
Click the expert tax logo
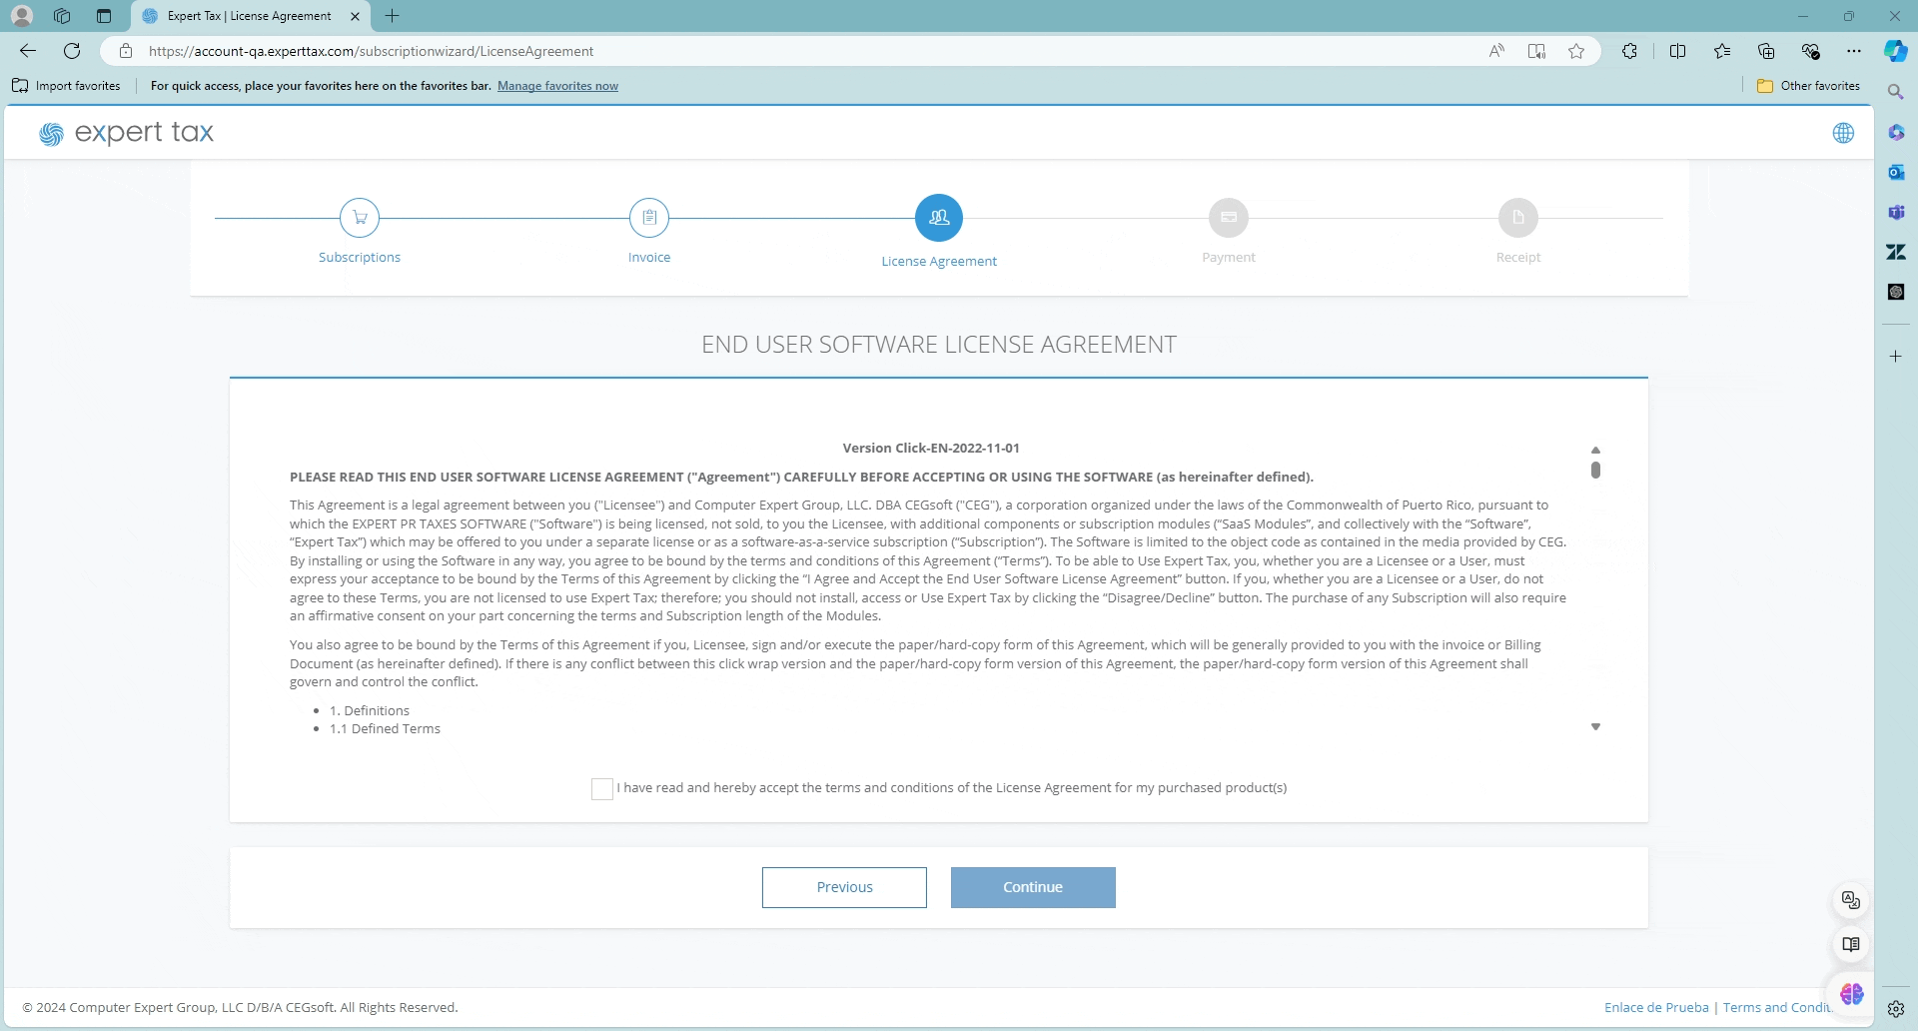click(x=127, y=133)
